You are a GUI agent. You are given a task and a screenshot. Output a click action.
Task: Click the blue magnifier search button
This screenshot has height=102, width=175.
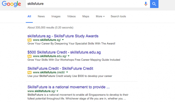pyautogui.click(x=154, y=4)
